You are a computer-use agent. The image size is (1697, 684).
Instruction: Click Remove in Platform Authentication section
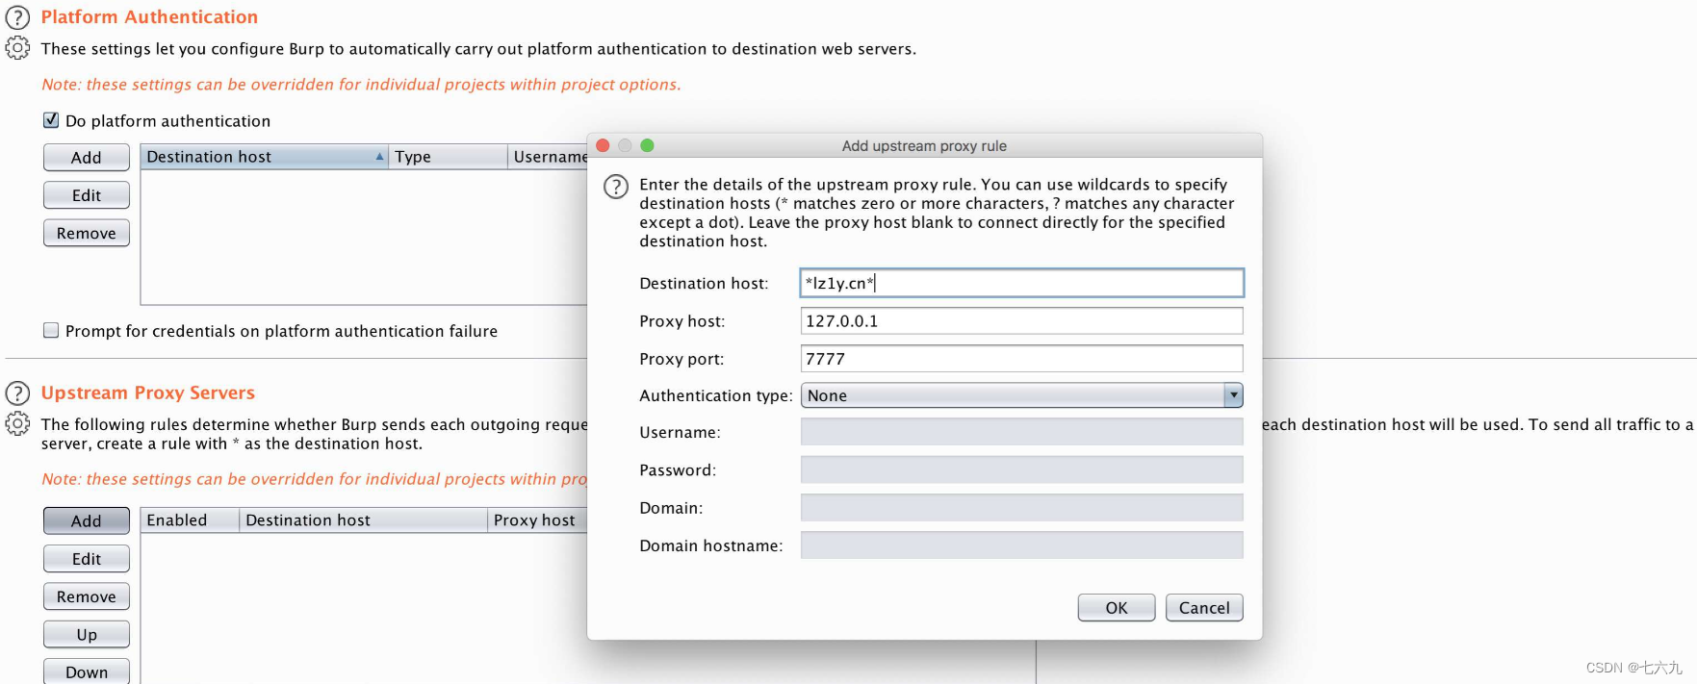[87, 233]
